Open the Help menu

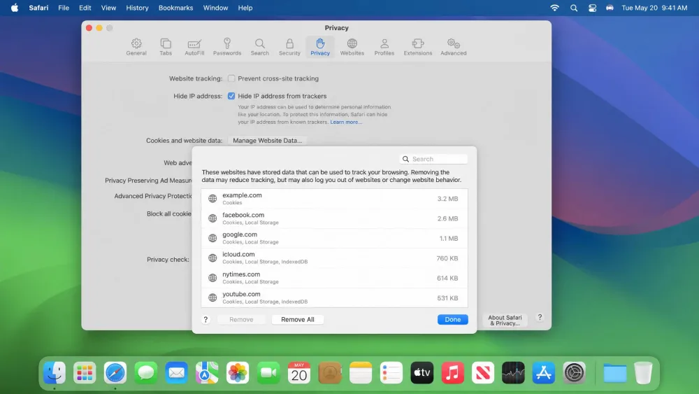(245, 8)
